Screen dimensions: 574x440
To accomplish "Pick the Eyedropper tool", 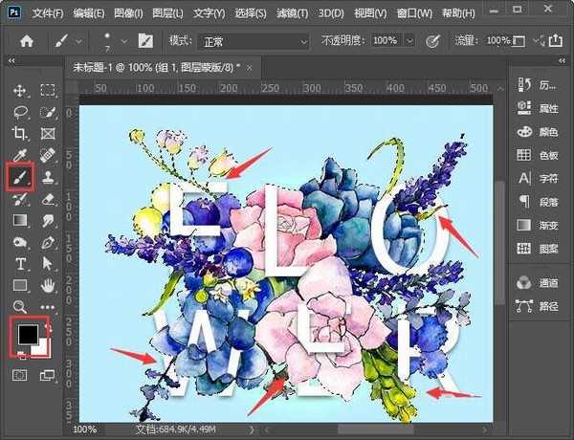I will (x=19, y=155).
